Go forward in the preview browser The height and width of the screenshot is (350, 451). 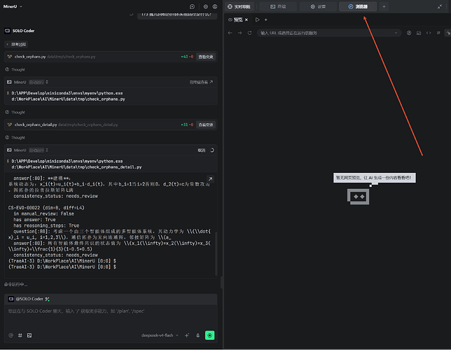pyautogui.click(x=240, y=33)
